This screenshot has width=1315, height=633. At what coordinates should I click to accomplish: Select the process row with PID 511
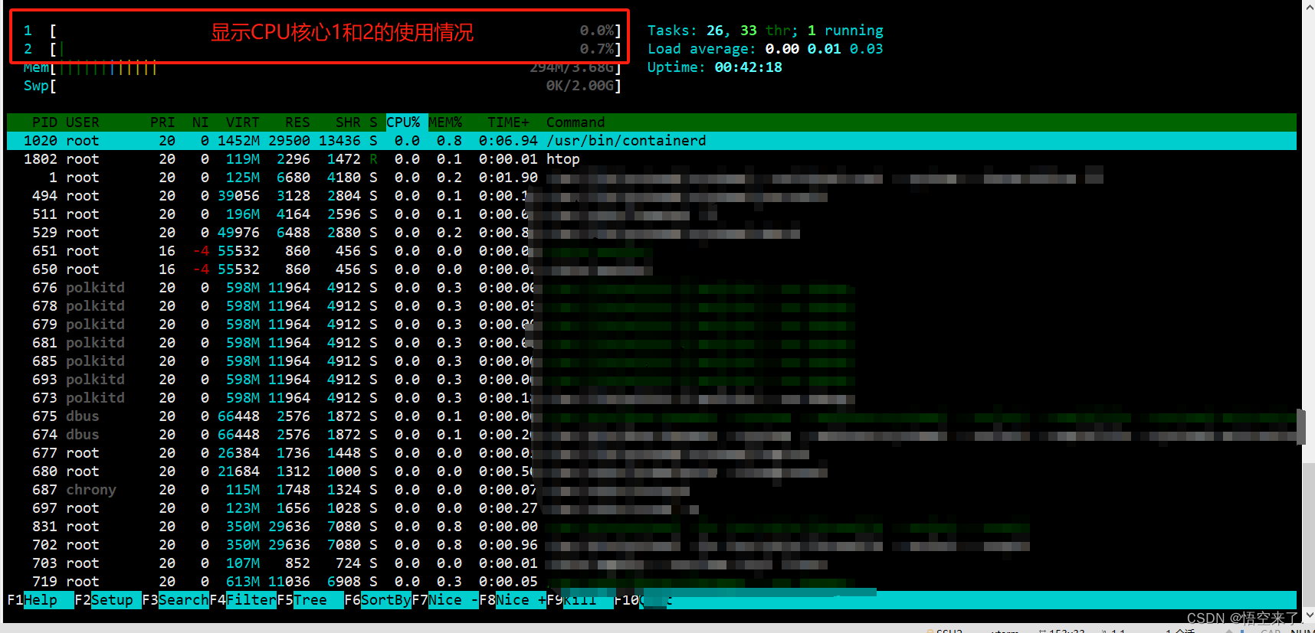[651, 214]
